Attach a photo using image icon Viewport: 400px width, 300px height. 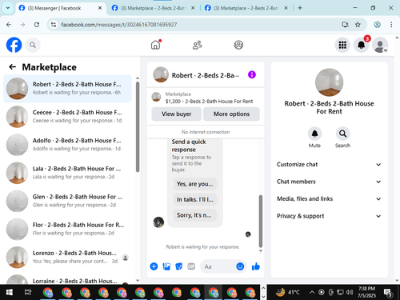[166, 266]
